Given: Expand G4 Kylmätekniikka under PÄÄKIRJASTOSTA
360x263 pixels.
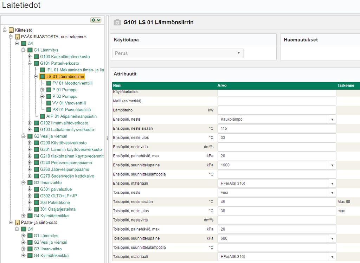Looking at the screenshot, I should tap(24, 216).
